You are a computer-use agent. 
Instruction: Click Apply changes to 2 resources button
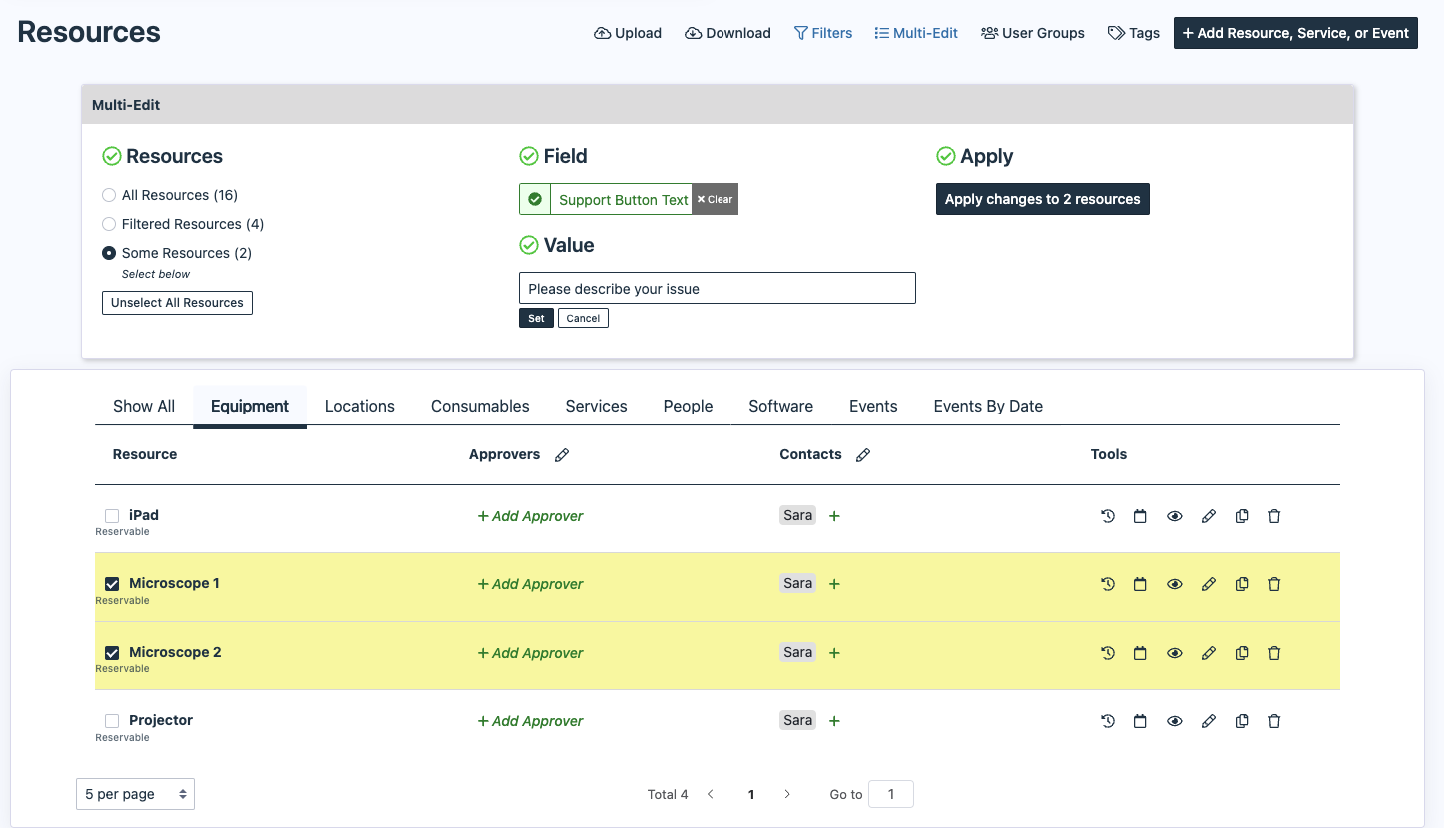point(1042,199)
